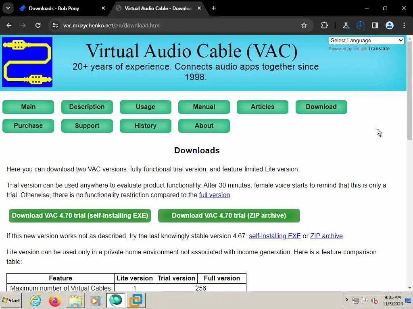Viewport: 413px width, 309px height.
Task: Select the Virtual Audio Cable tab
Action: 159,8
